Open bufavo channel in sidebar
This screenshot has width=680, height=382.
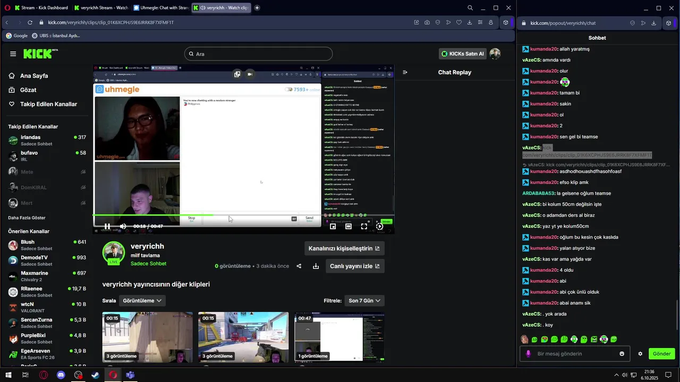[x=47, y=155]
